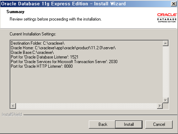Select the 'Oracle Base:C:\oraclexe\' line
The height and width of the screenshot is (134, 178).
point(32,52)
